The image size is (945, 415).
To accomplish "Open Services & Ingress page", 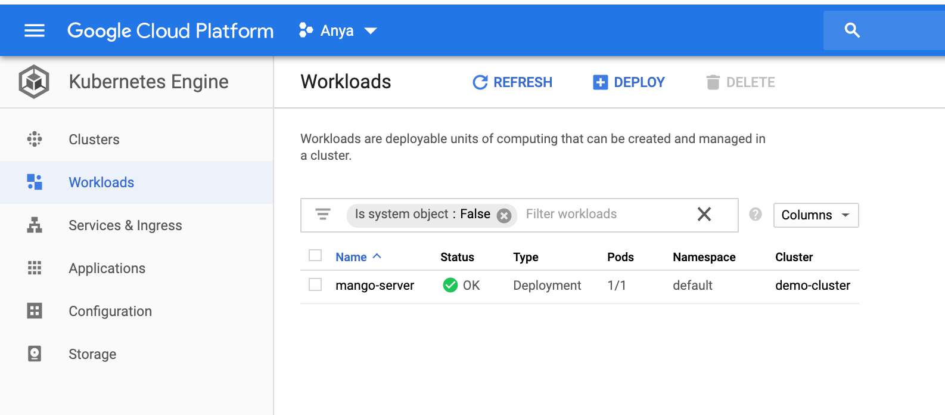I will point(136,225).
